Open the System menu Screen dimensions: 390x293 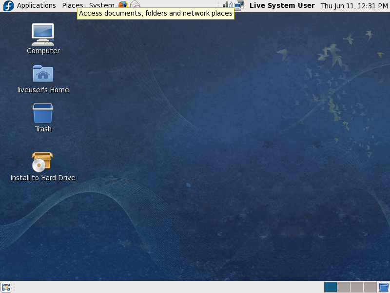tap(101, 5)
